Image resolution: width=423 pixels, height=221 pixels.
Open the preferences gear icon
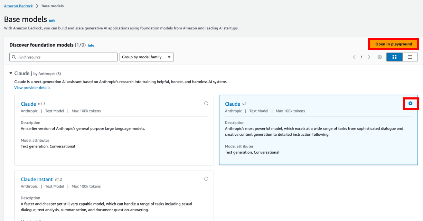379,57
